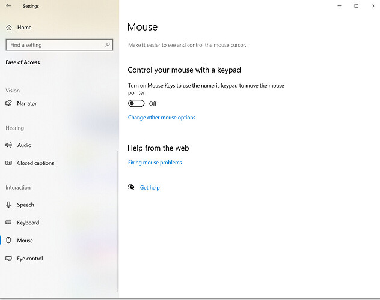Open Change other mouse options link
The height and width of the screenshot is (300, 380).
click(162, 118)
